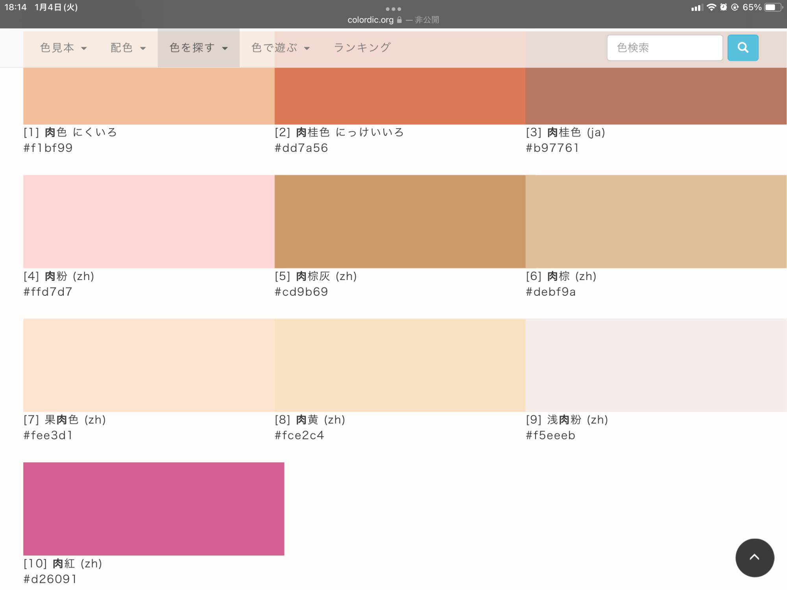Click the [8] 肉黄 (zh) label
The width and height of the screenshot is (787, 590).
click(x=310, y=420)
